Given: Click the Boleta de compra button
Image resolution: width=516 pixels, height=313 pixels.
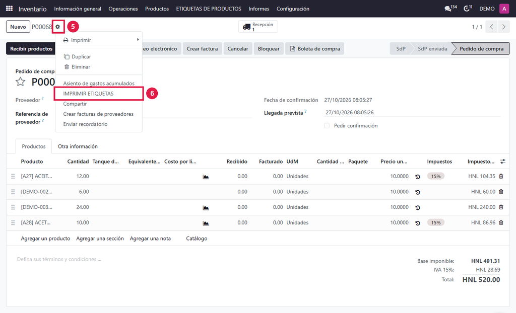Looking at the screenshot, I should pyautogui.click(x=314, y=49).
